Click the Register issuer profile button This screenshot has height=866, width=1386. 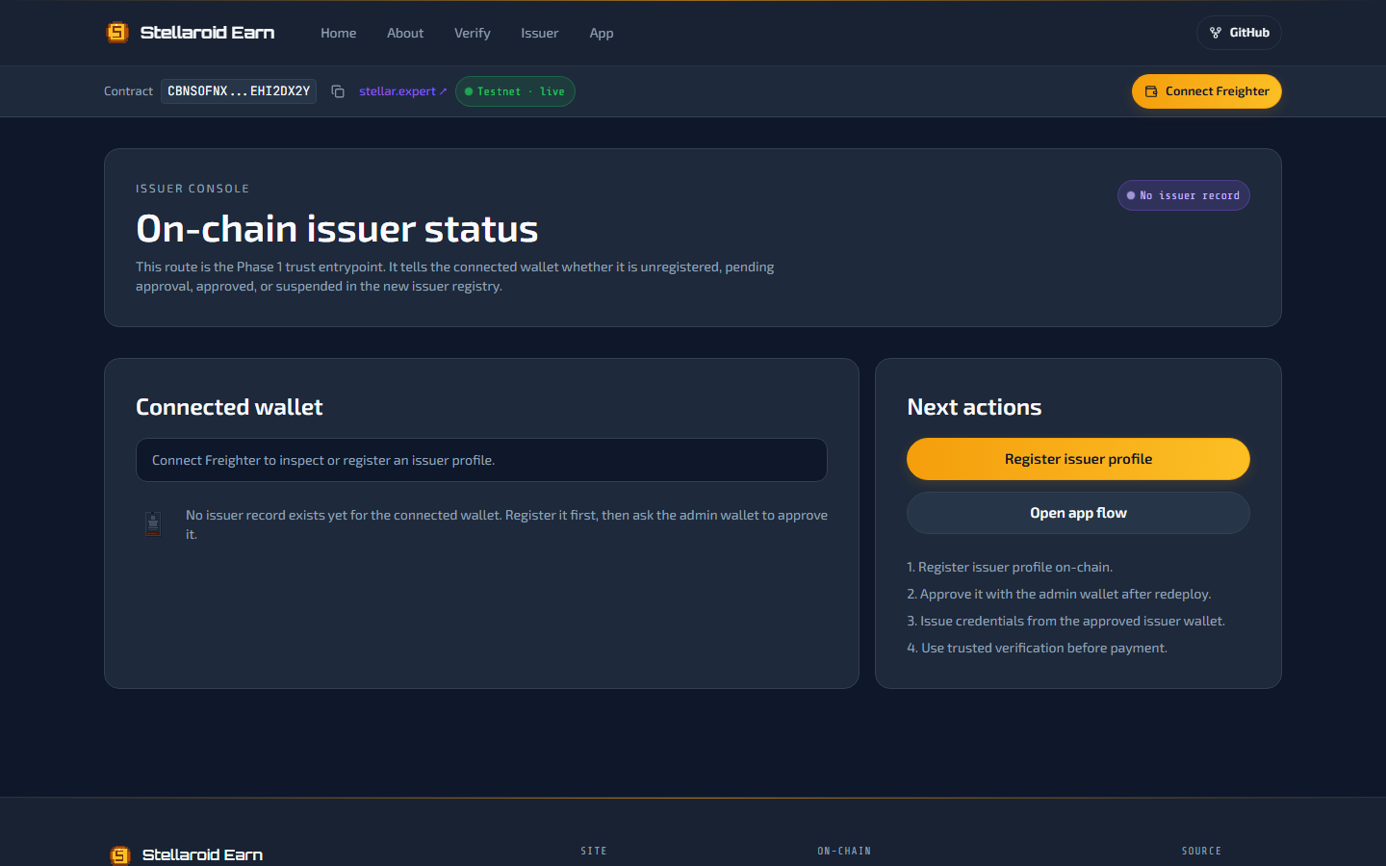point(1077,459)
